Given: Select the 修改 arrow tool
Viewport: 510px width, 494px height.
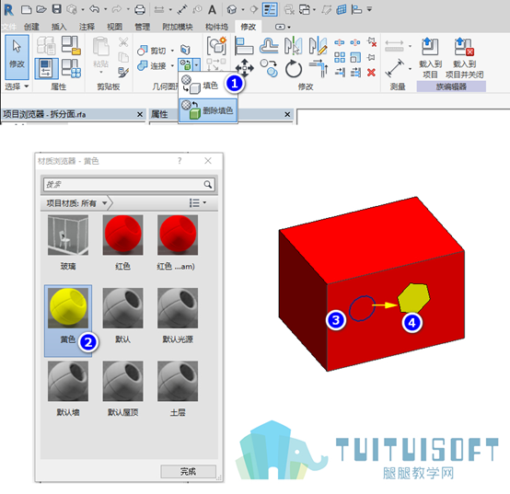Looking at the screenshot, I should [x=17, y=56].
